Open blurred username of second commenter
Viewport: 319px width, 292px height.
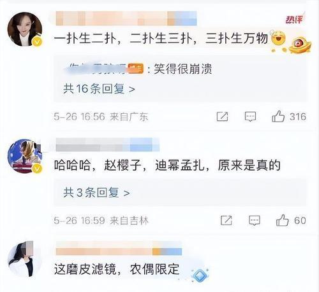click(108, 144)
